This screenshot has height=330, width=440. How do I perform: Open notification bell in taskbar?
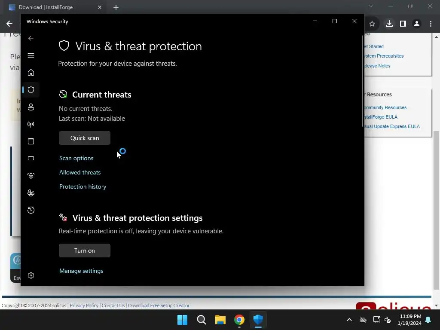click(x=428, y=320)
